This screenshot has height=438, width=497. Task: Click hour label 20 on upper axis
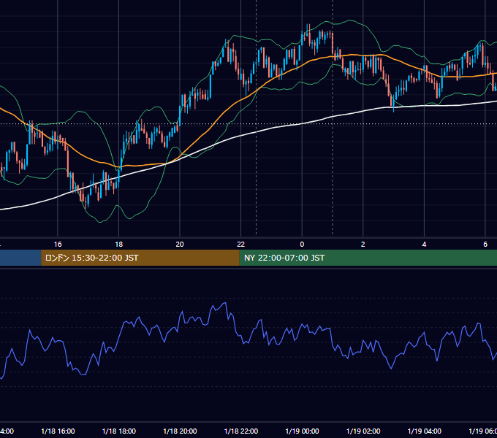pyautogui.click(x=180, y=245)
